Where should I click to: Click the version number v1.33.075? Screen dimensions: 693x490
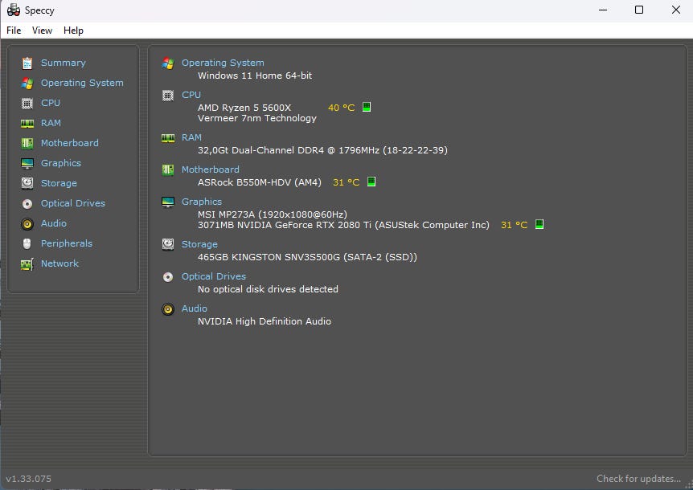28,479
